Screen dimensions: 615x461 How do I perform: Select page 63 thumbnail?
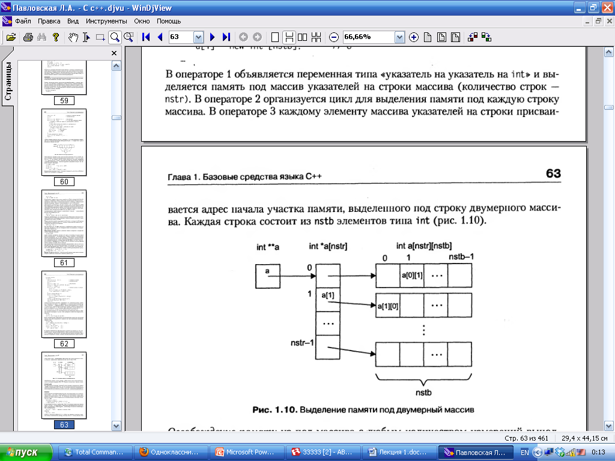(64, 390)
